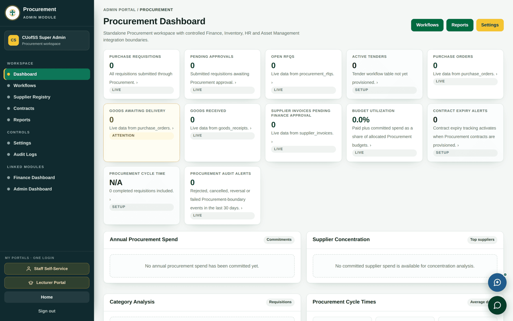Open the Procurement Cycle Time card

tap(142, 196)
